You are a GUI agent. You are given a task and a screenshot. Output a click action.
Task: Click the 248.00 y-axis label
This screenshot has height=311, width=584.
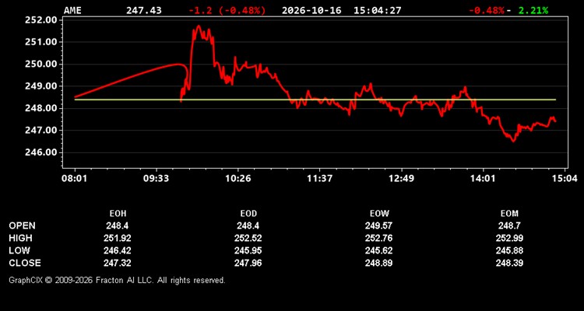41,108
